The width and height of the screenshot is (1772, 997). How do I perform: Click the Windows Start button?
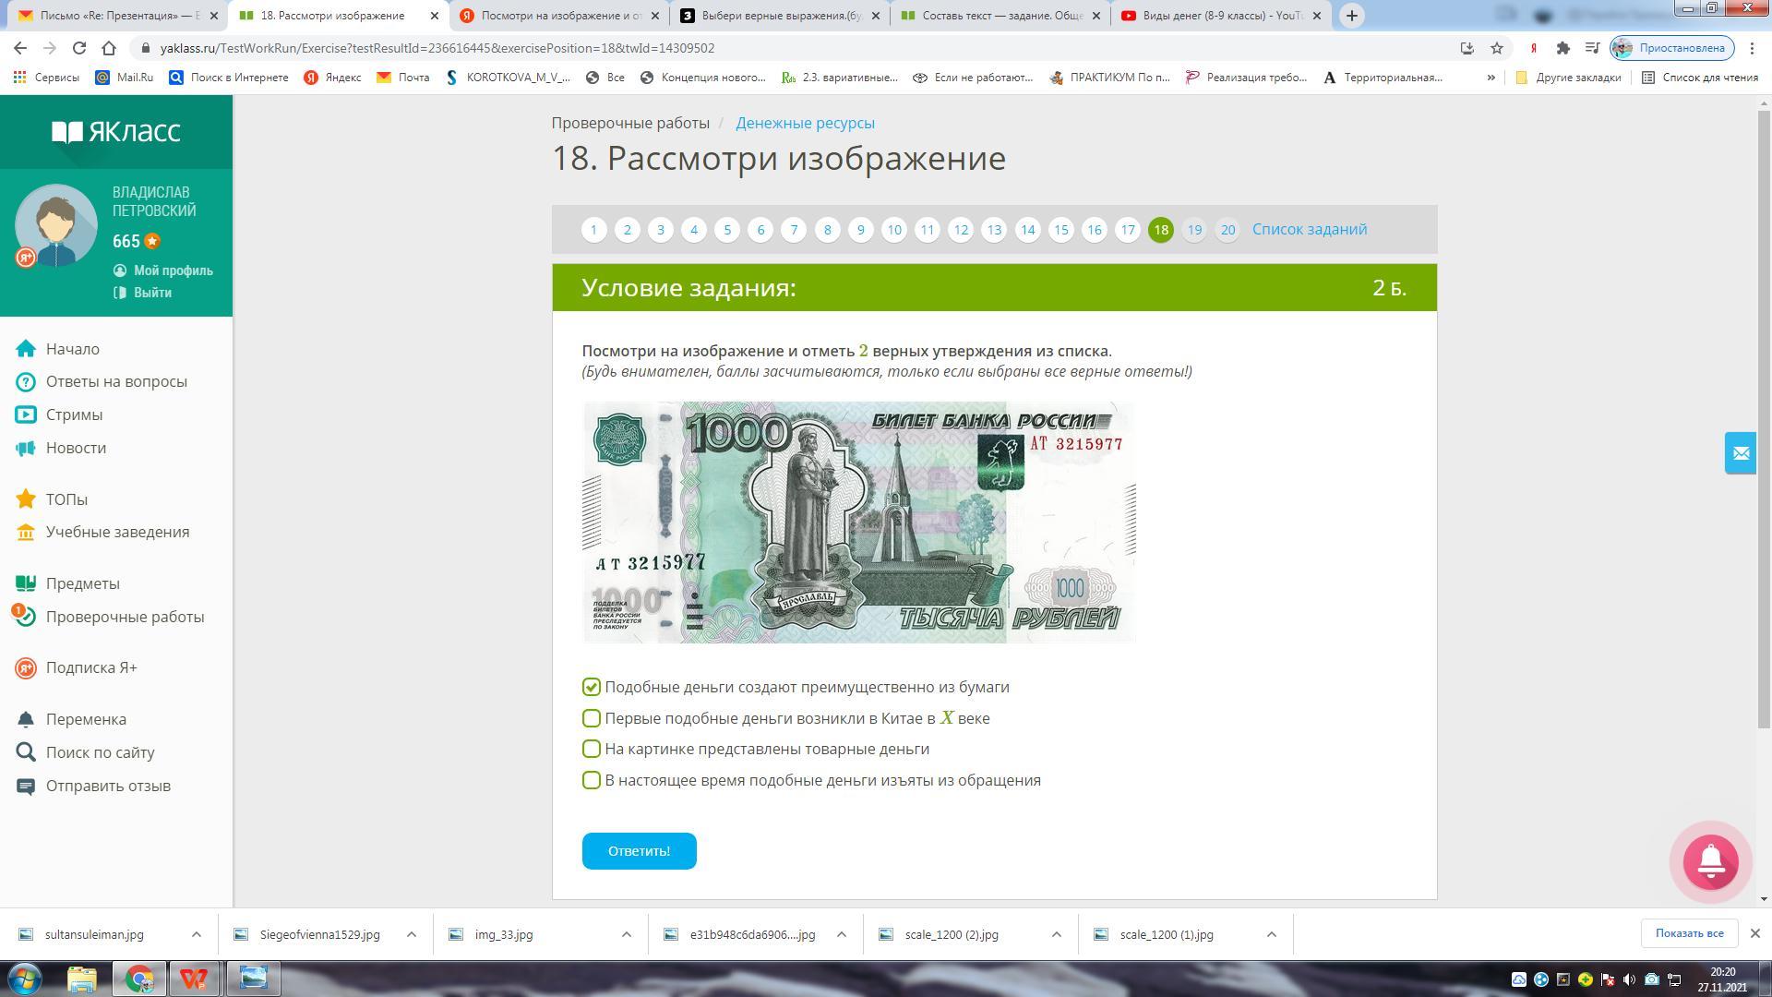[x=25, y=979]
